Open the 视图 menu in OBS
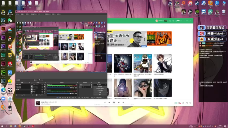228x128 pixels. click(x=27, y=14)
